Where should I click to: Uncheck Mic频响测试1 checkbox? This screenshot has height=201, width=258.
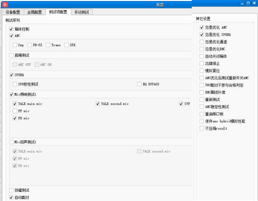[11, 94]
